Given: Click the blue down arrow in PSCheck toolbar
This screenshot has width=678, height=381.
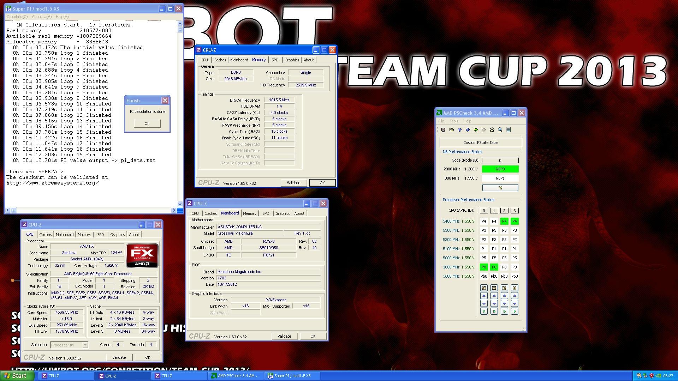Looking at the screenshot, I should click(x=468, y=130).
